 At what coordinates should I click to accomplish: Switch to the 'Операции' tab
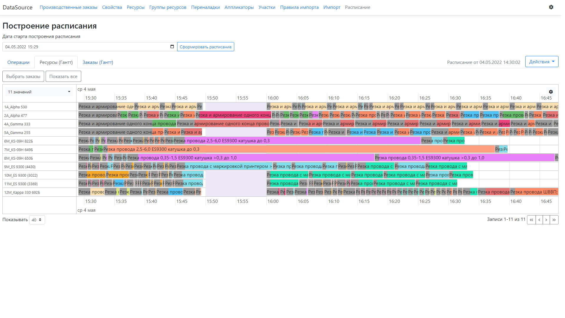coord(18,62)
